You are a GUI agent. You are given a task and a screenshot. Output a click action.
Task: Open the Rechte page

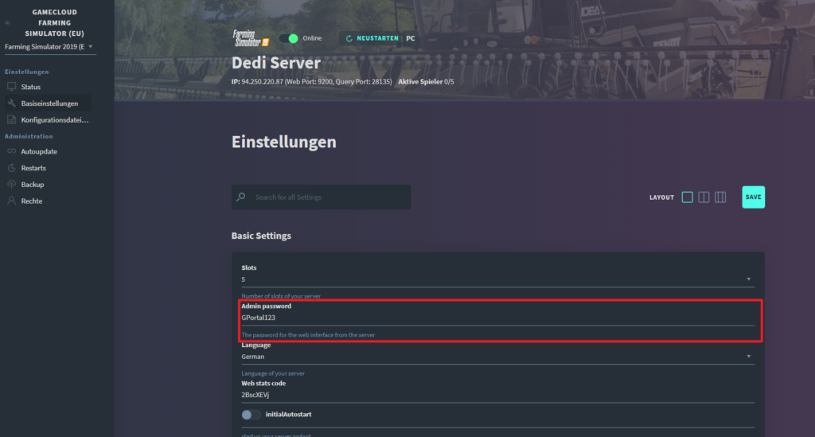point(32,201)
